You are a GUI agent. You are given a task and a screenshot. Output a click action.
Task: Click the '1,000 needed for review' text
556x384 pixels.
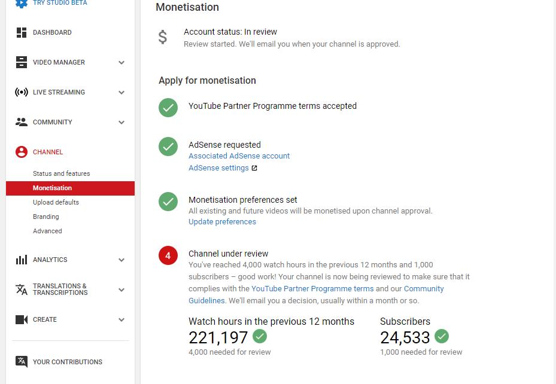421,352
